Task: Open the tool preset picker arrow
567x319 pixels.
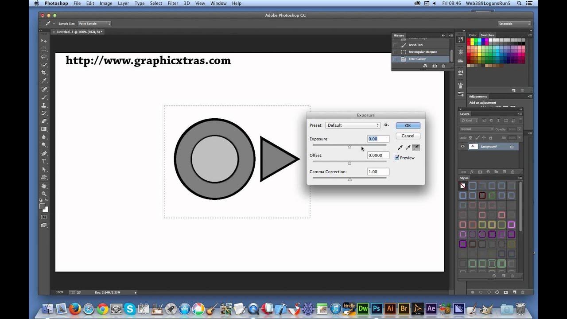Action: 54,23
